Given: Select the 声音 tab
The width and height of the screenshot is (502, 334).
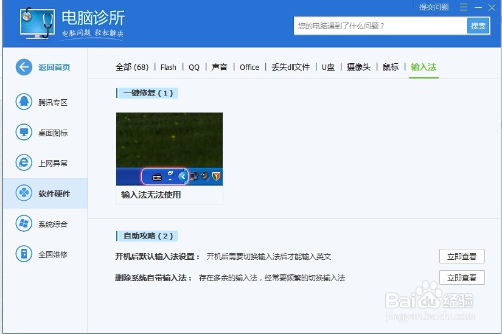Looking at the screenshot, I should [220, 68].
